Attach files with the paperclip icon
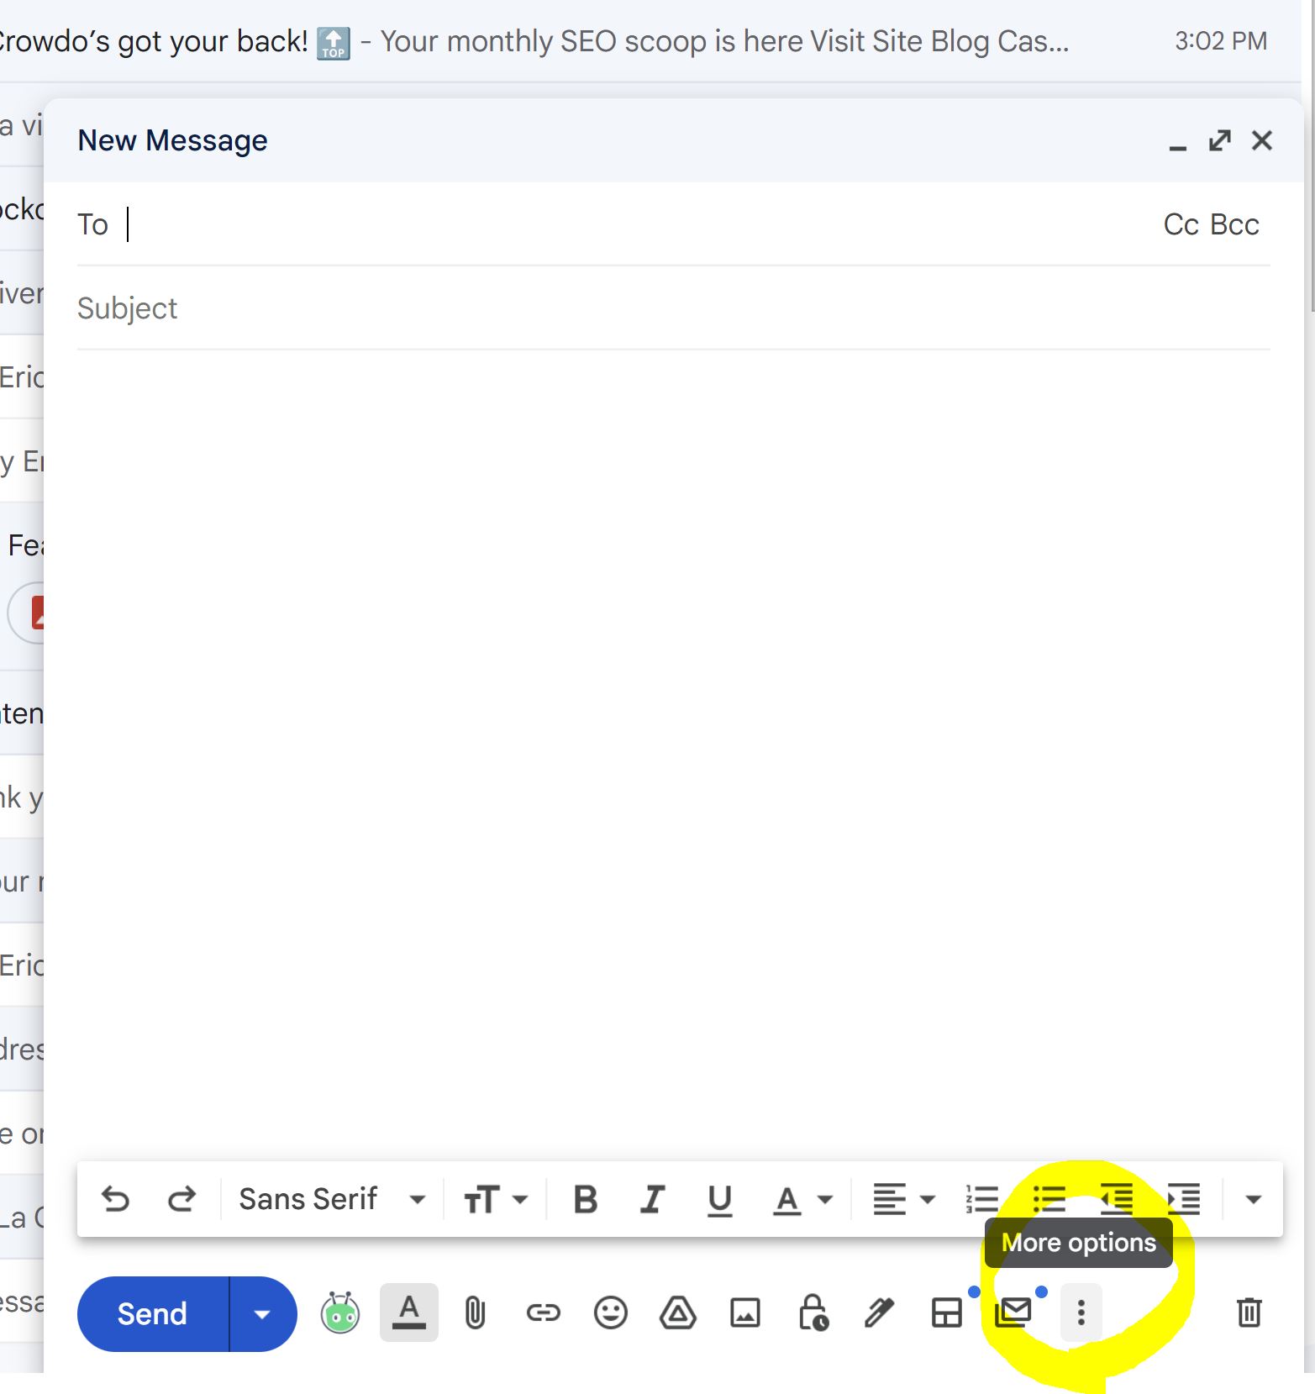Viewport: 1315px width, 1394px height. coord(475,1312)
